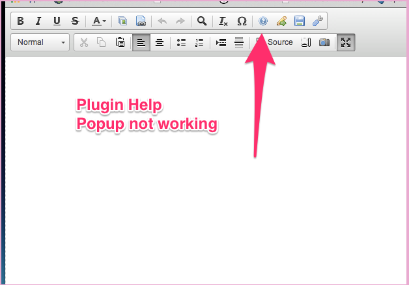Toggle bold formatting
Screen dimensions: 409x285
pyautogui.click(x=20, y=21)
